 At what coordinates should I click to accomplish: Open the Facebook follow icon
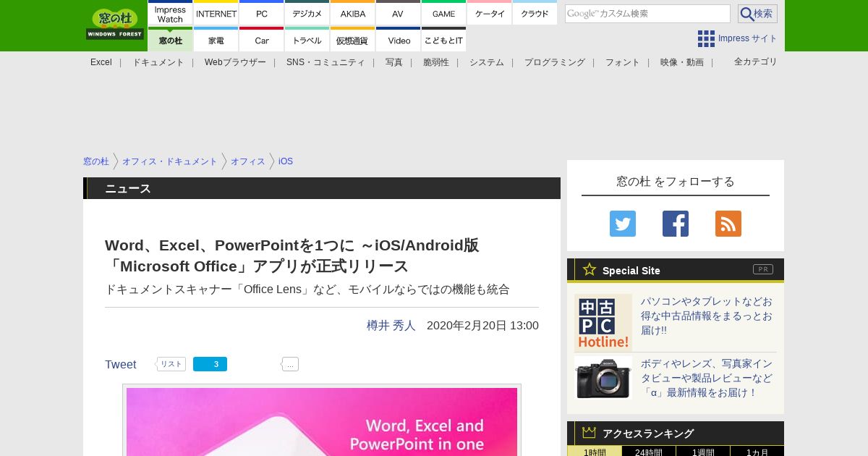tap(676, 224)
